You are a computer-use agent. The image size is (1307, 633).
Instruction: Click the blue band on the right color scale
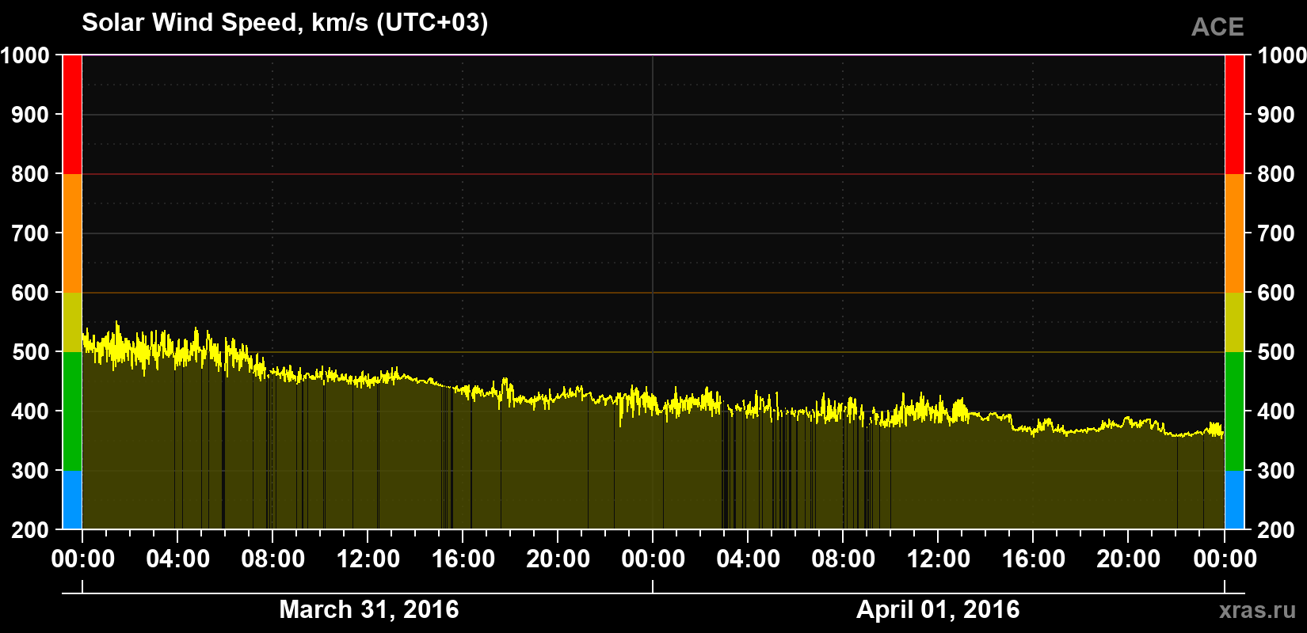(x=1235, y=500)
